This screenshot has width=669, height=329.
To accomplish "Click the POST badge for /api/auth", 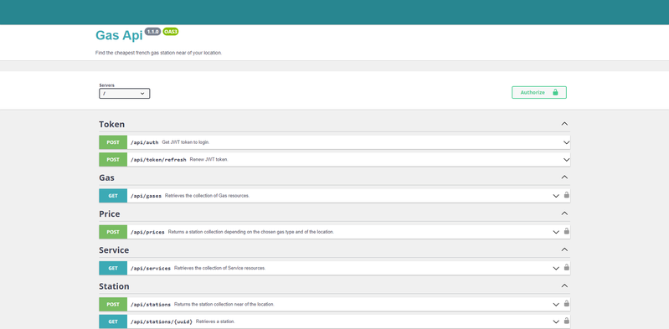I will (x=113, y=142).
